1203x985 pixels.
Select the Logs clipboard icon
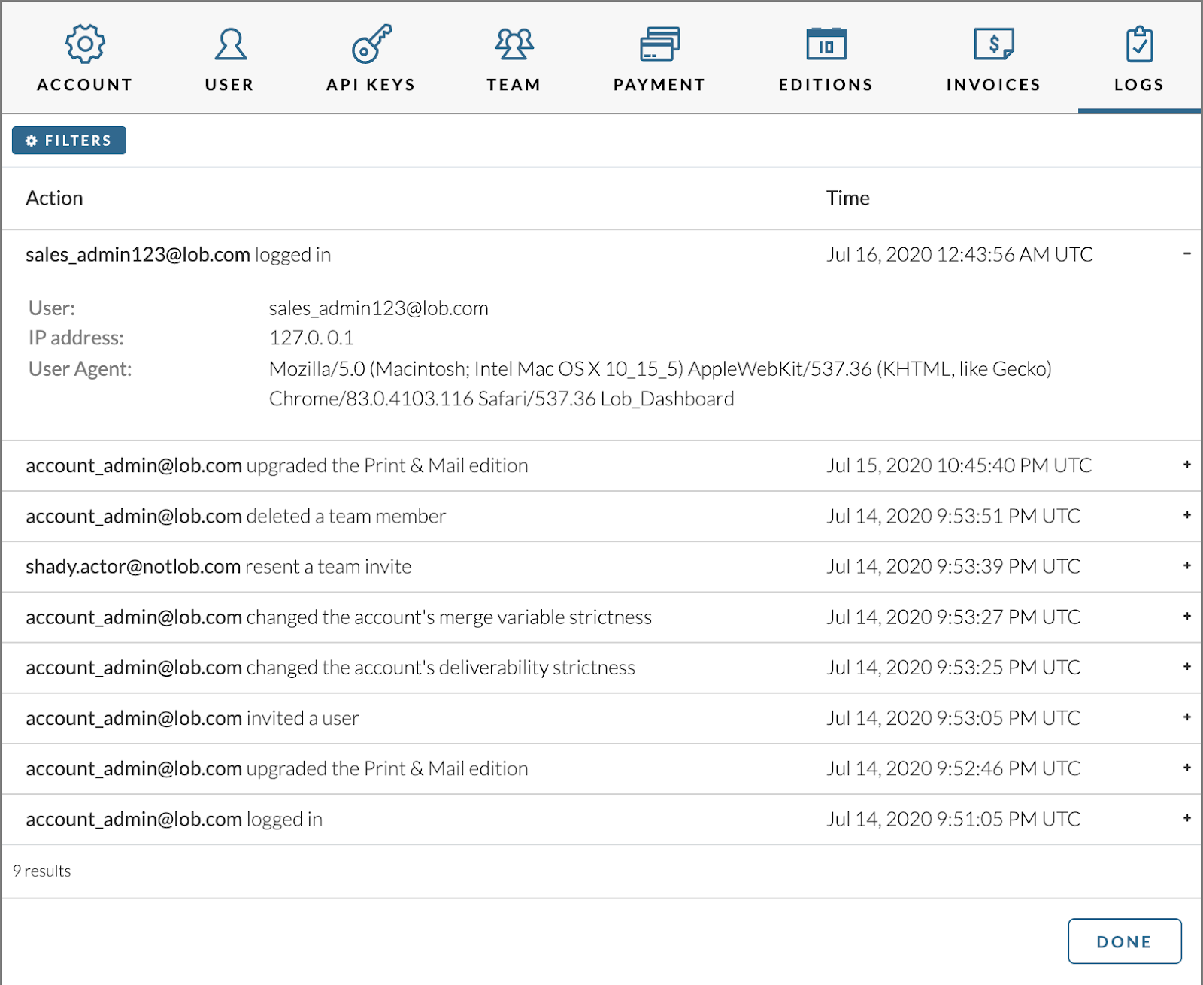(x=1138, y=43)
